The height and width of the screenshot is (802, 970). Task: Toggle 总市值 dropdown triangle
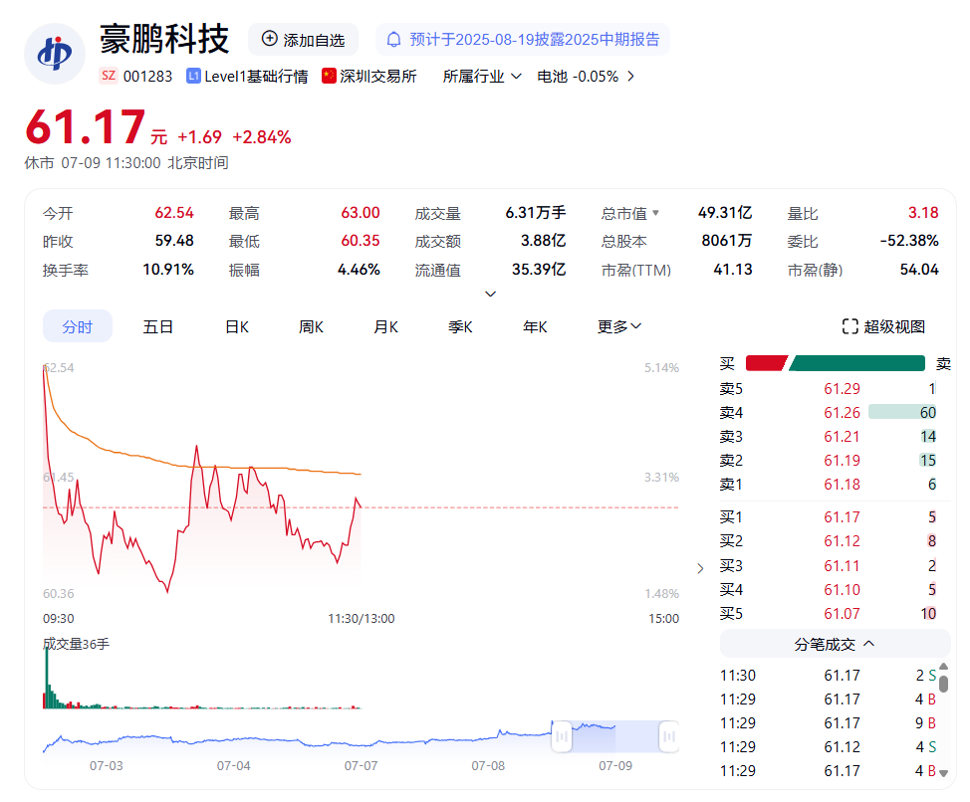point(655,213)
